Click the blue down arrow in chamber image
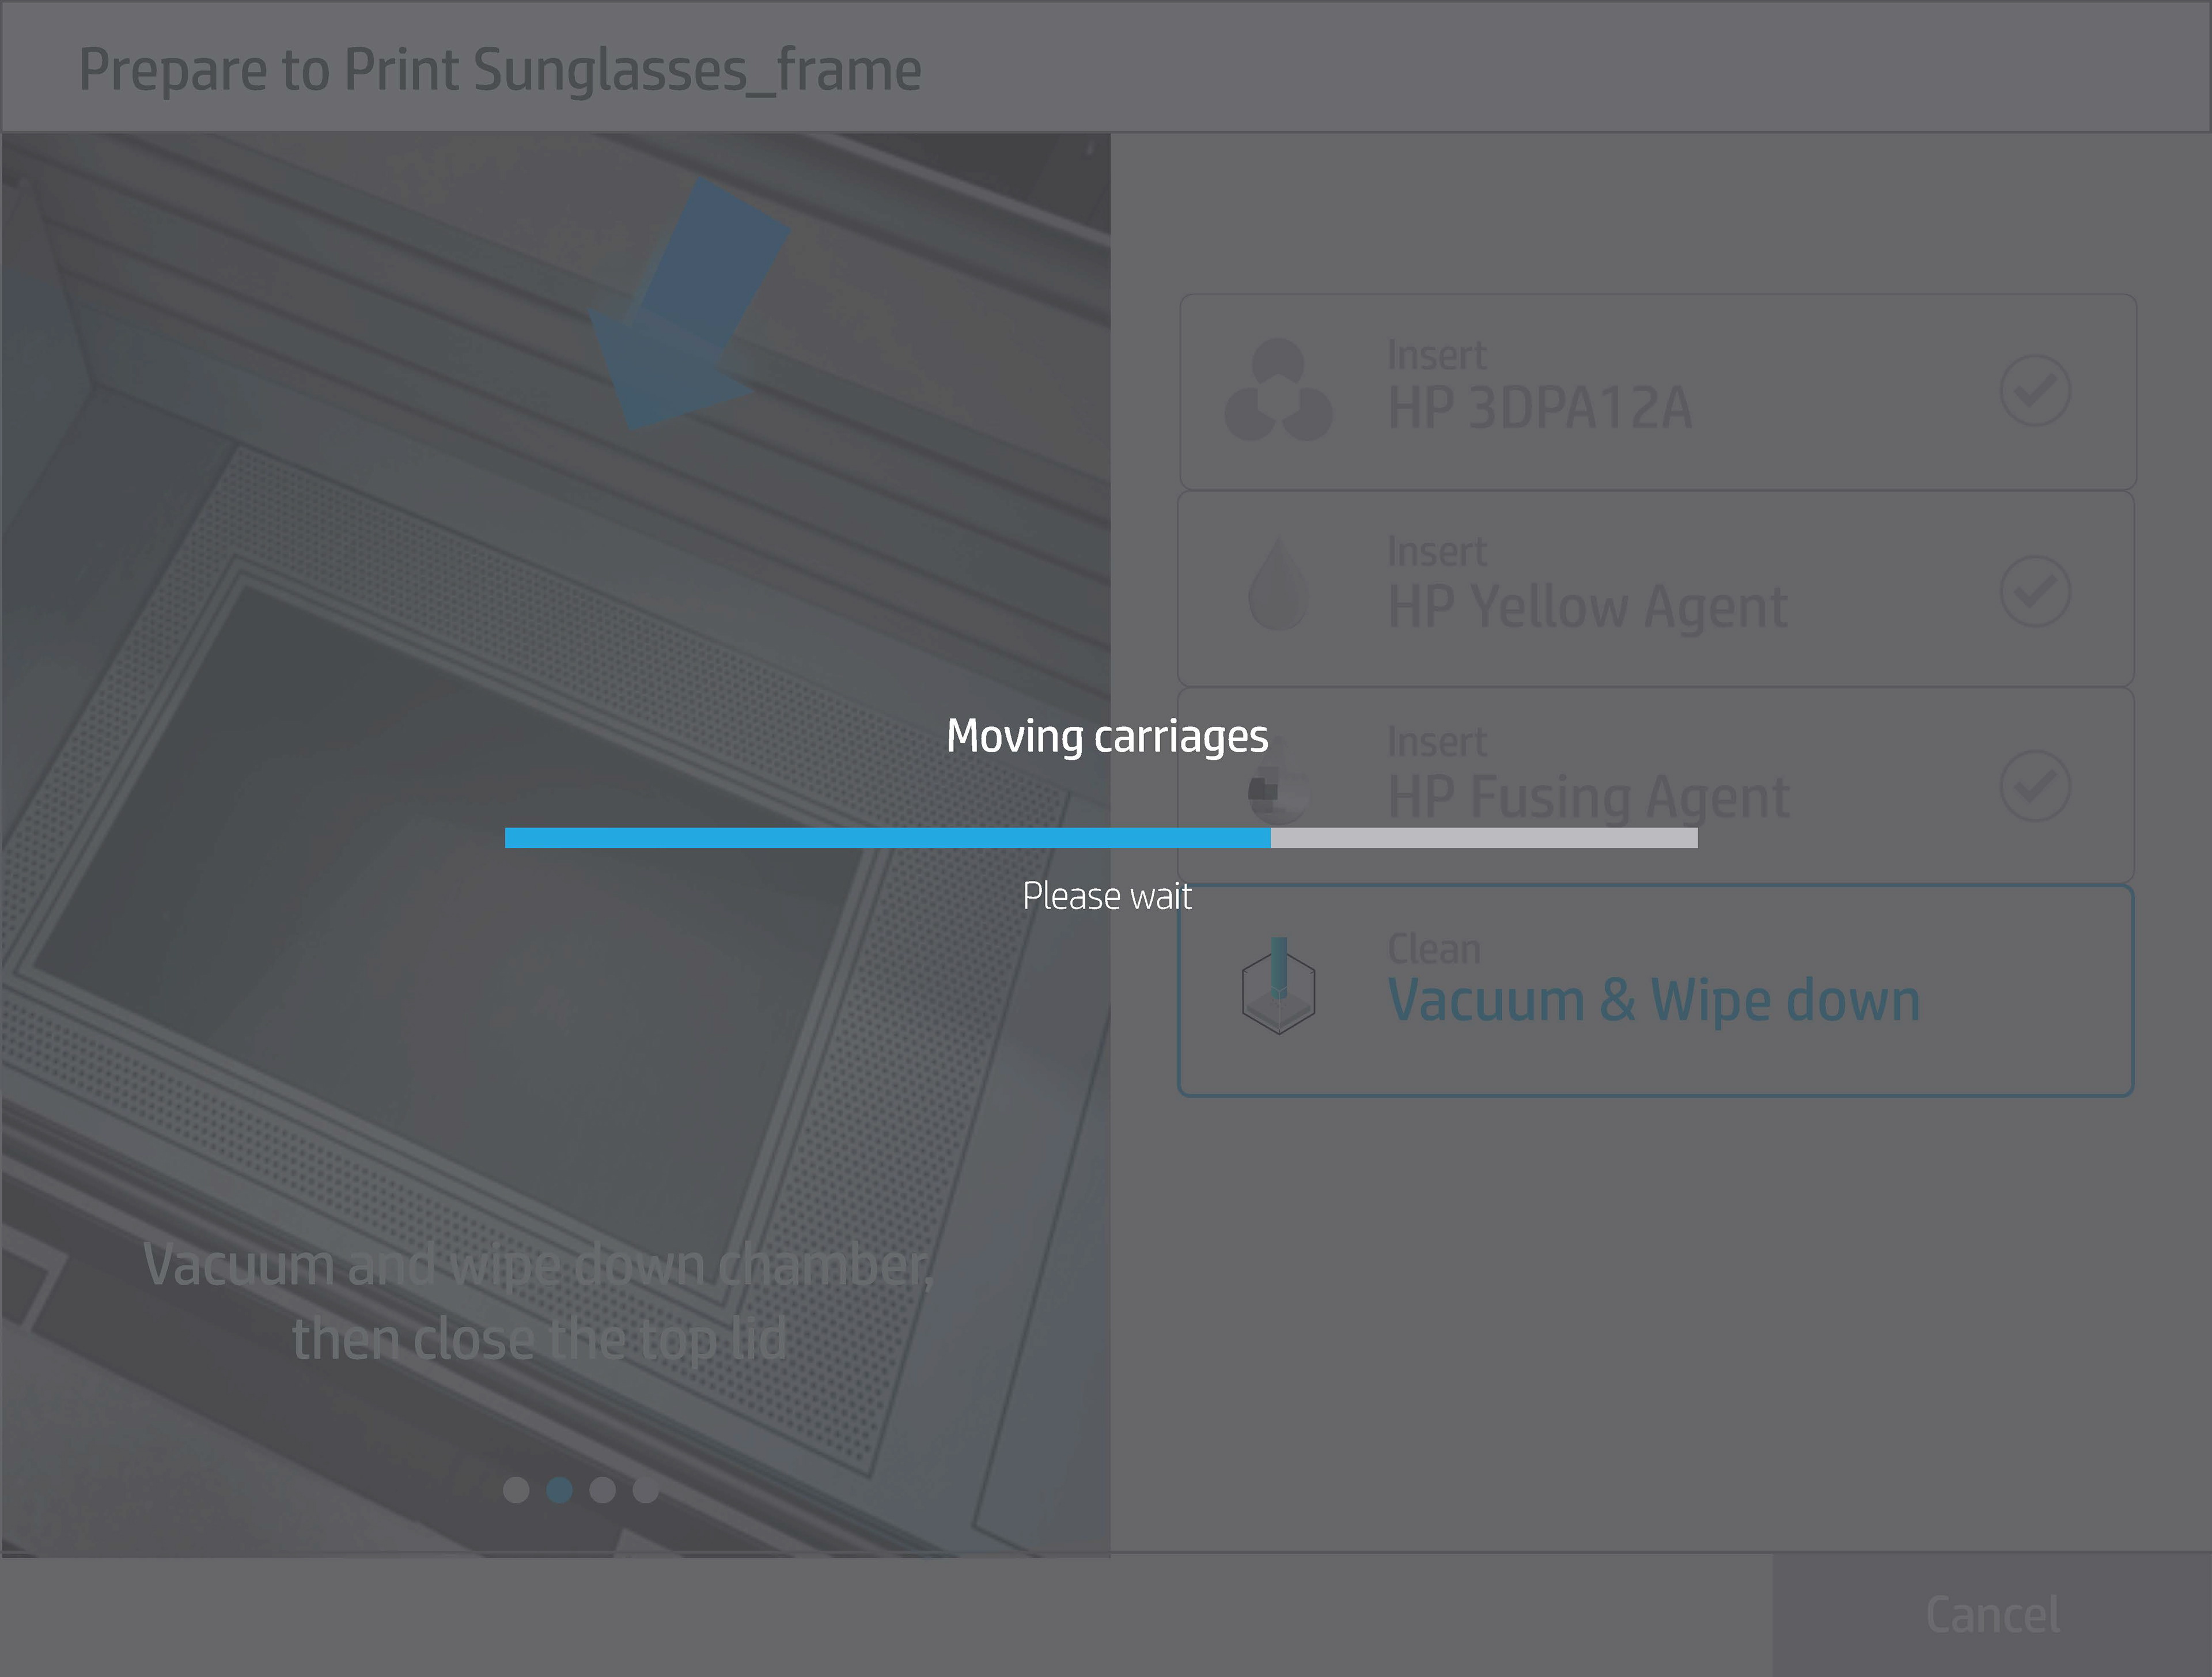The height and width of the screenshot is (1677, 2212). pyautogui.click(x=688, y=304)
